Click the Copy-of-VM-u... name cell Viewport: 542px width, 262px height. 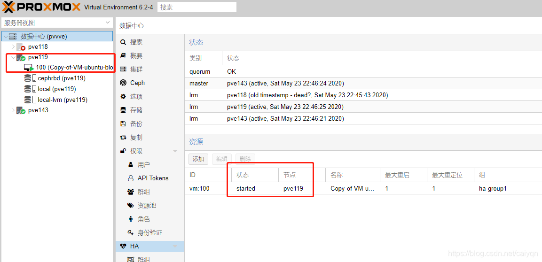tap(353, 188)
